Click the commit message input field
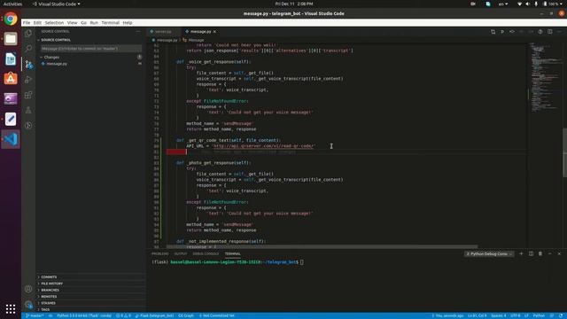 [x=90, y=49]
